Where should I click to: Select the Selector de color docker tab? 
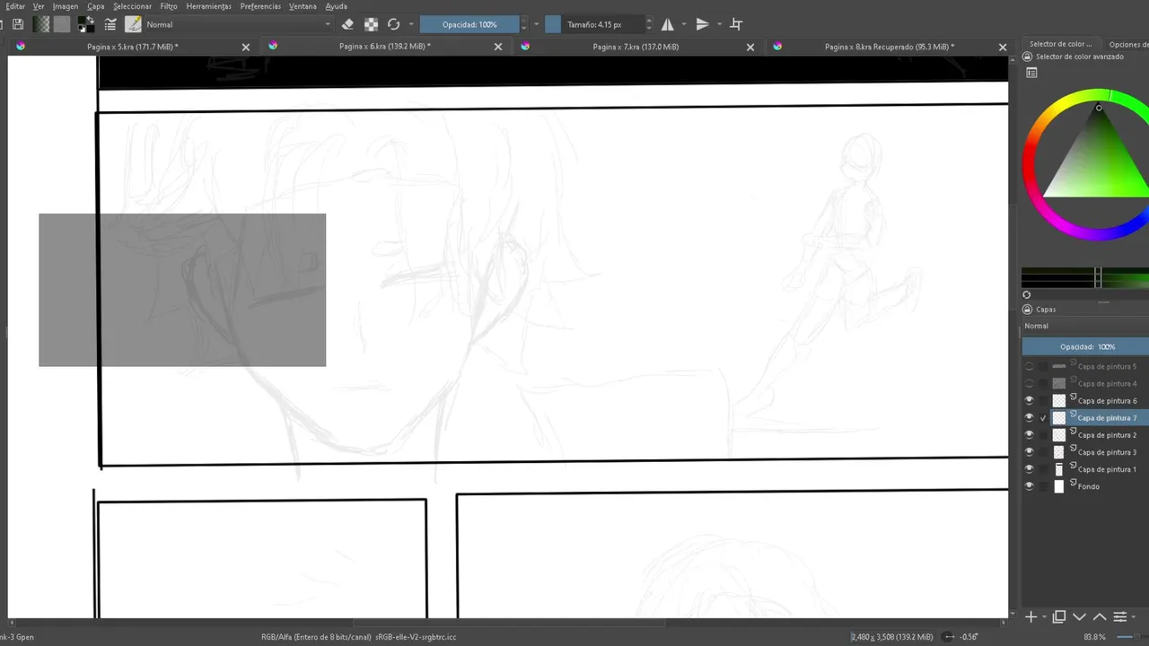point(1060,44)
